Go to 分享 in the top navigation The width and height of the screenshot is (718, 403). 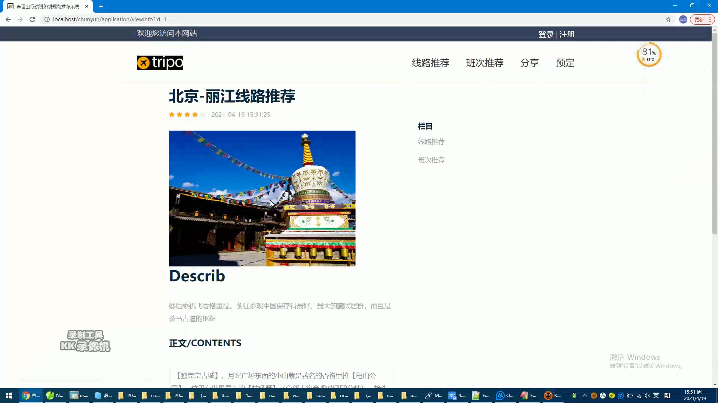(529, 63)
